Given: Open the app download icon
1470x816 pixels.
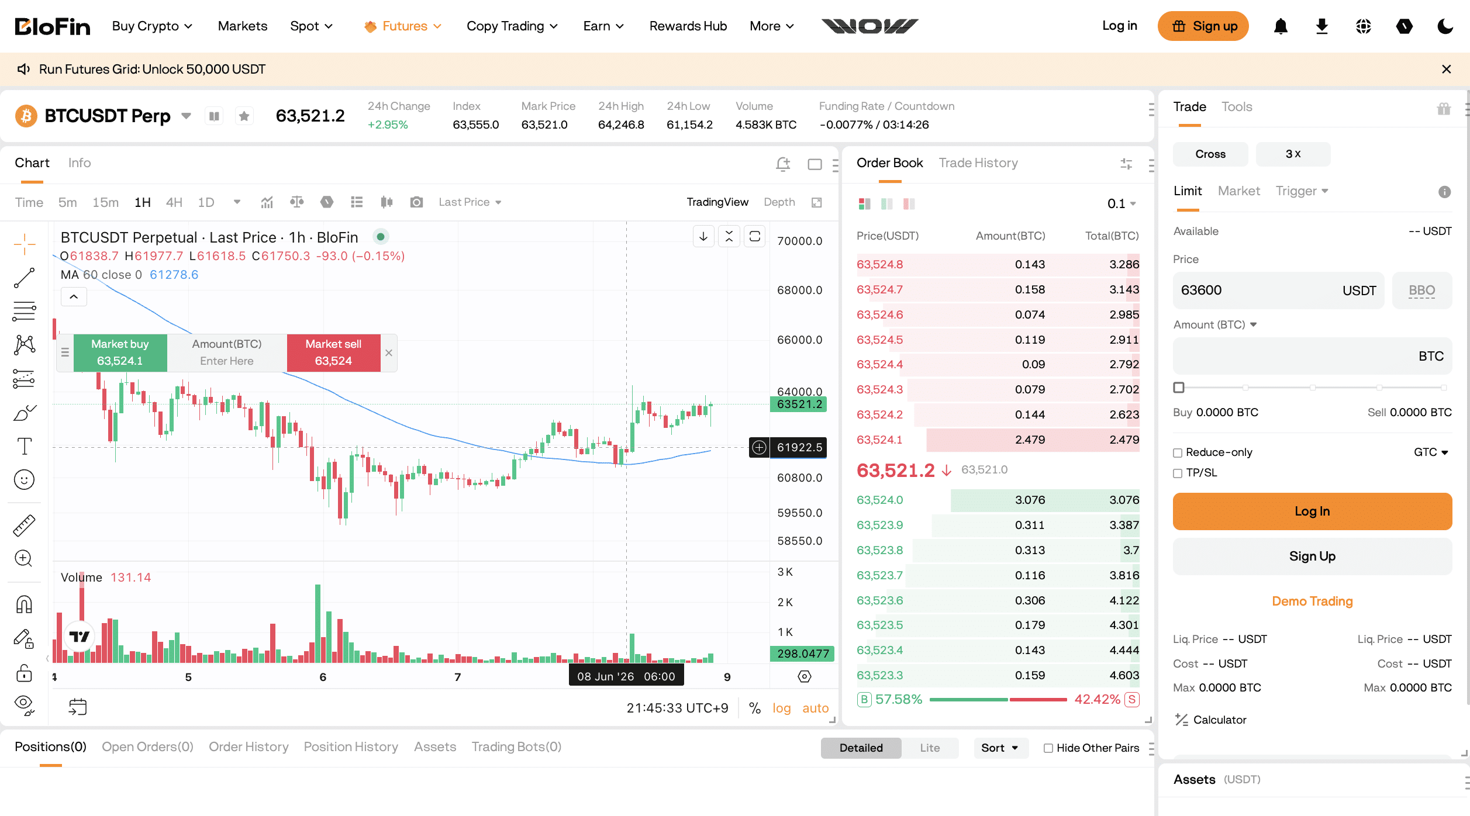Looking at the screenshot, I should coord(1321,26).
